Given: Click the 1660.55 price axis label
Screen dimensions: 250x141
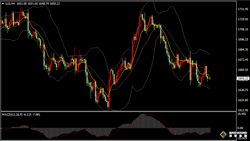Looking at the screenshot, I should click(x=243, y=70).
